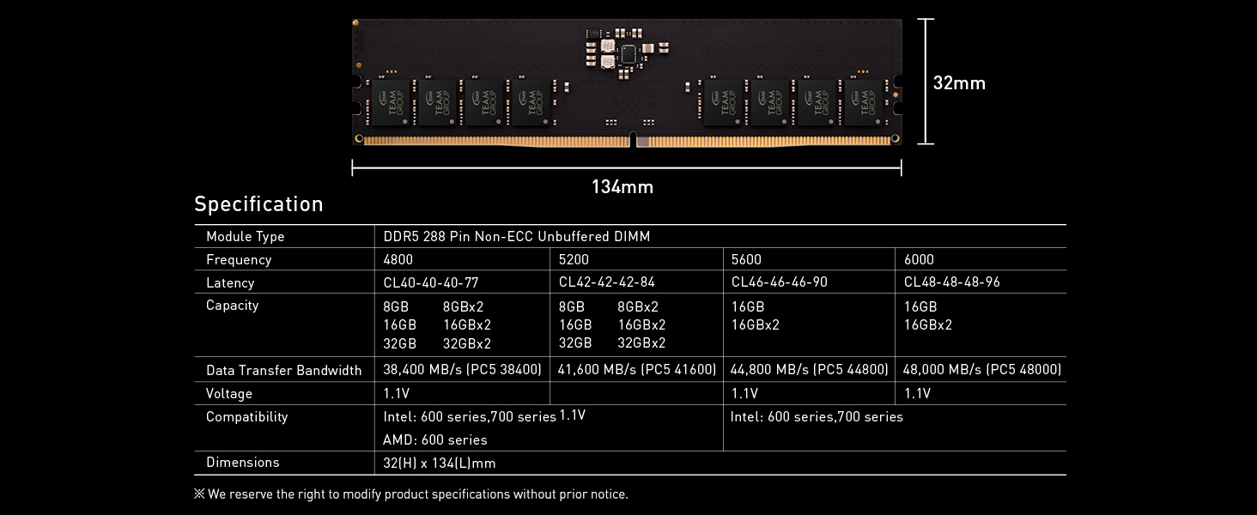This screenshot has width=1257, height=515.
Task: Select the 5600 frequency cell
Action: (746, 260)
